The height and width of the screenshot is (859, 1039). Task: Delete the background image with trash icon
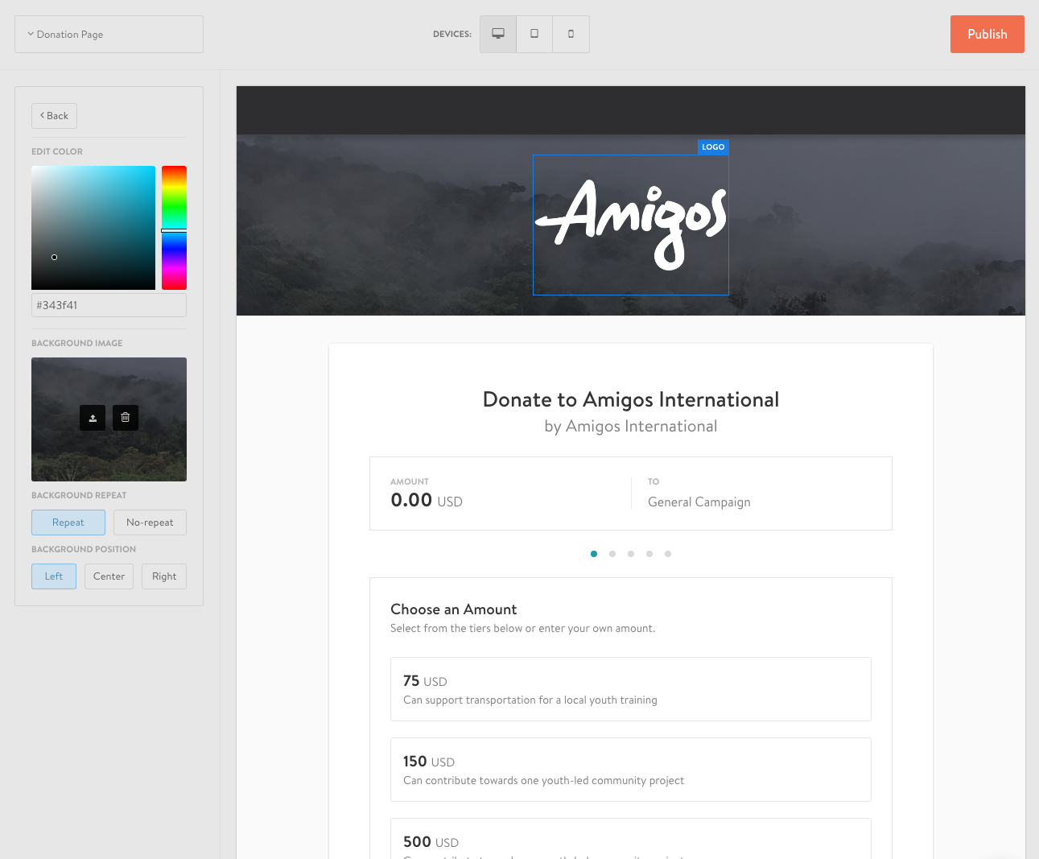pyautogui.click(x=126, y=417)
